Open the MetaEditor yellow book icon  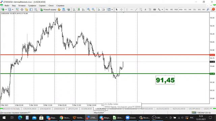click(59, 9)
